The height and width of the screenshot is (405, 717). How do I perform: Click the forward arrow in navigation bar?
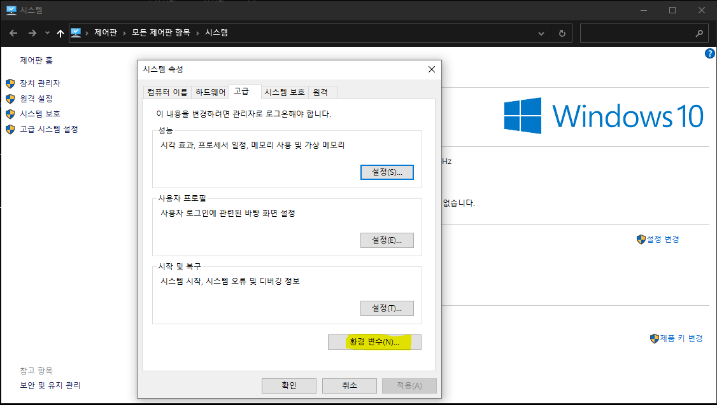(32, 33)
